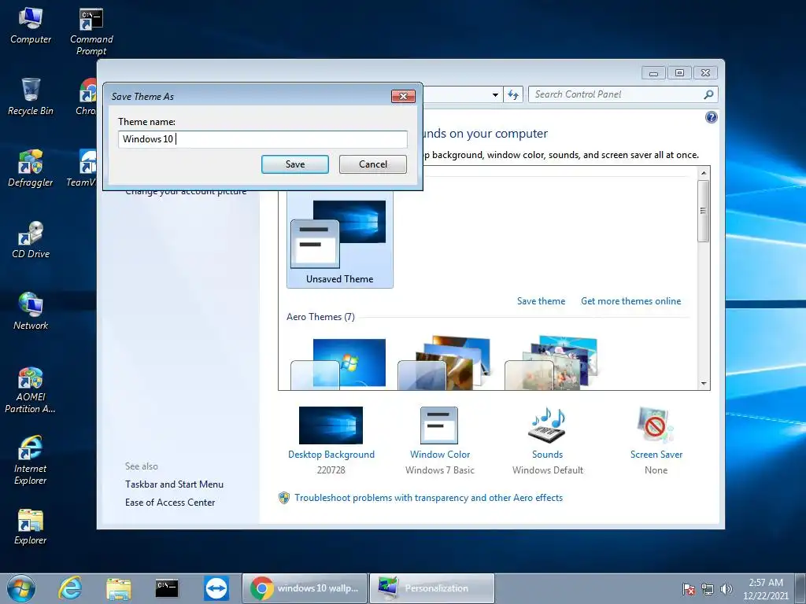Select the Network desktop icon
This screenshot has height=604, width=806.
click(31, 311)
